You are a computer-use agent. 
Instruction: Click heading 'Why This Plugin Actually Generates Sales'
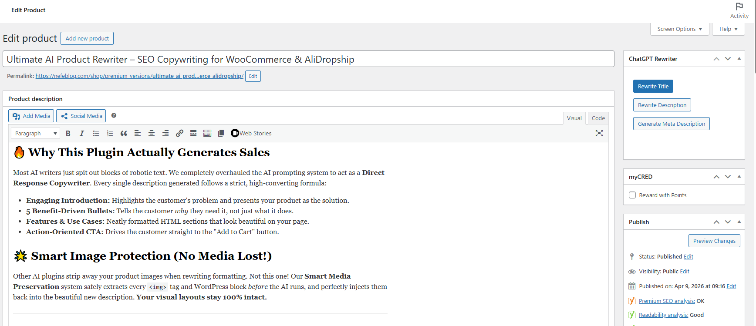(149, 152)
